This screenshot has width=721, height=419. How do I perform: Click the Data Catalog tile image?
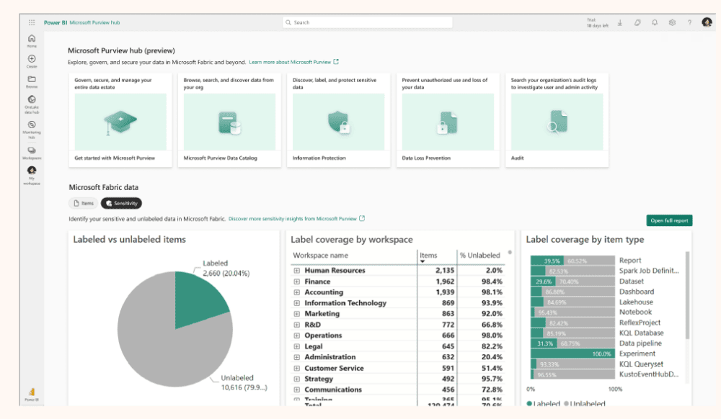tap(229, 122)
